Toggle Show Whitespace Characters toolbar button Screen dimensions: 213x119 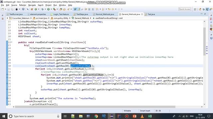click(93, 9)
